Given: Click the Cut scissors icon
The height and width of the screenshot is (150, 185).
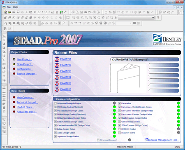Looking at the screenshot, I should pyautogui.click(x=26, y=12).
